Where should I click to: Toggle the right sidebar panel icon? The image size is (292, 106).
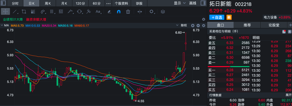tap(203, 3)
